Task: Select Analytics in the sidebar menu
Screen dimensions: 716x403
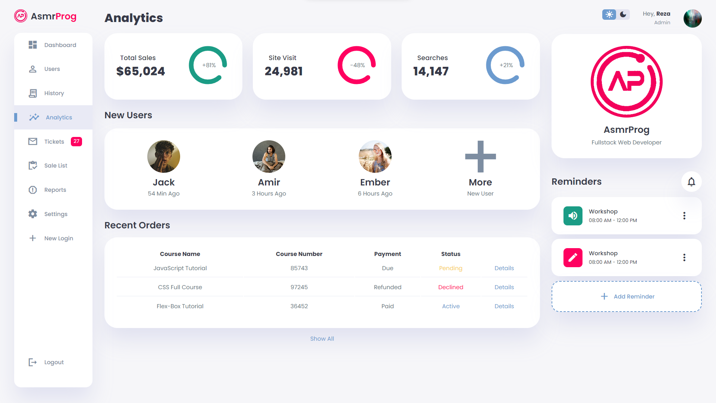Action: tap(59, 117)
